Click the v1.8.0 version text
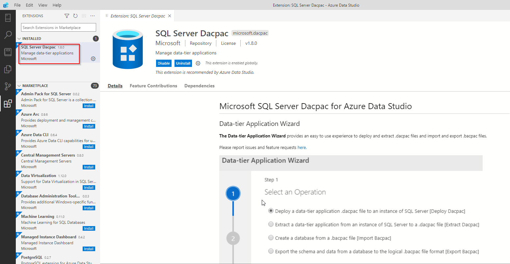510x264 pixels. 251,43
